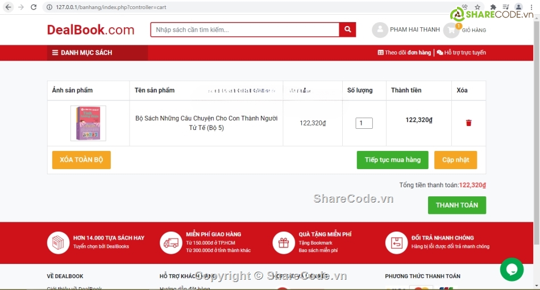The width and height of the screenshot is (540, 290).
Task: Open the browser profile avatar icon
Action: pos(518,7)
